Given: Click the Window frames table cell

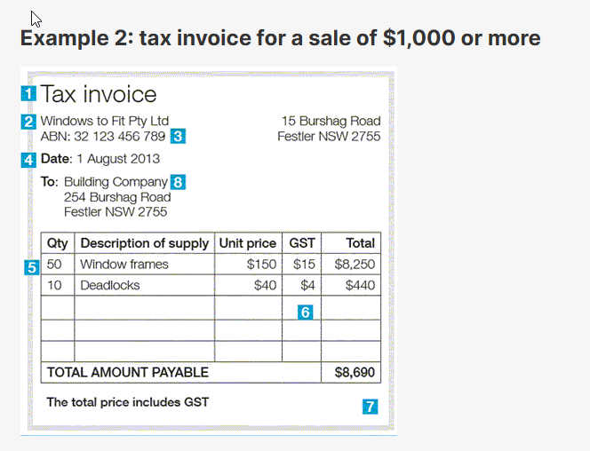Looking at the screenshot, I should click(124, 265).
